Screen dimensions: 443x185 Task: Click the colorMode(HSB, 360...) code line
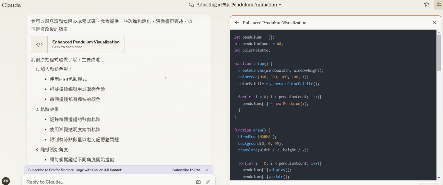point(273,77)
